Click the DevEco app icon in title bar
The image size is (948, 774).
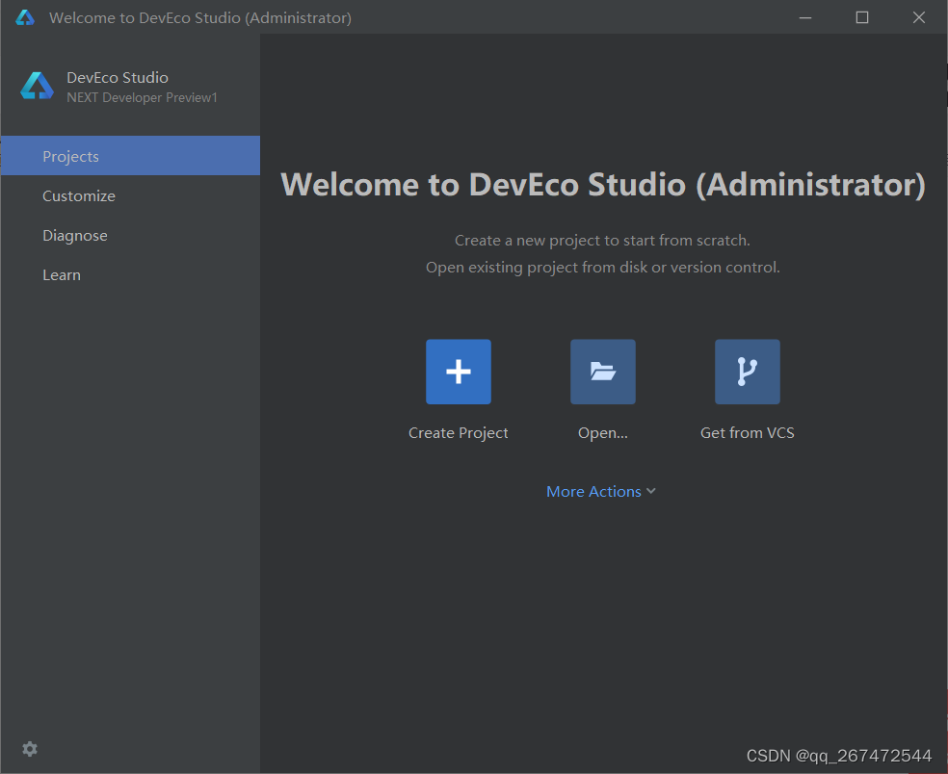[25, 17]
